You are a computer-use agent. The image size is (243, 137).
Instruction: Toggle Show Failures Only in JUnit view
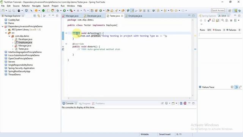tap(209, 20)
